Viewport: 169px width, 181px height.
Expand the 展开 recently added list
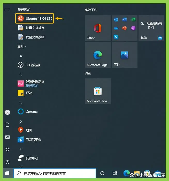[x=22, y=46]
